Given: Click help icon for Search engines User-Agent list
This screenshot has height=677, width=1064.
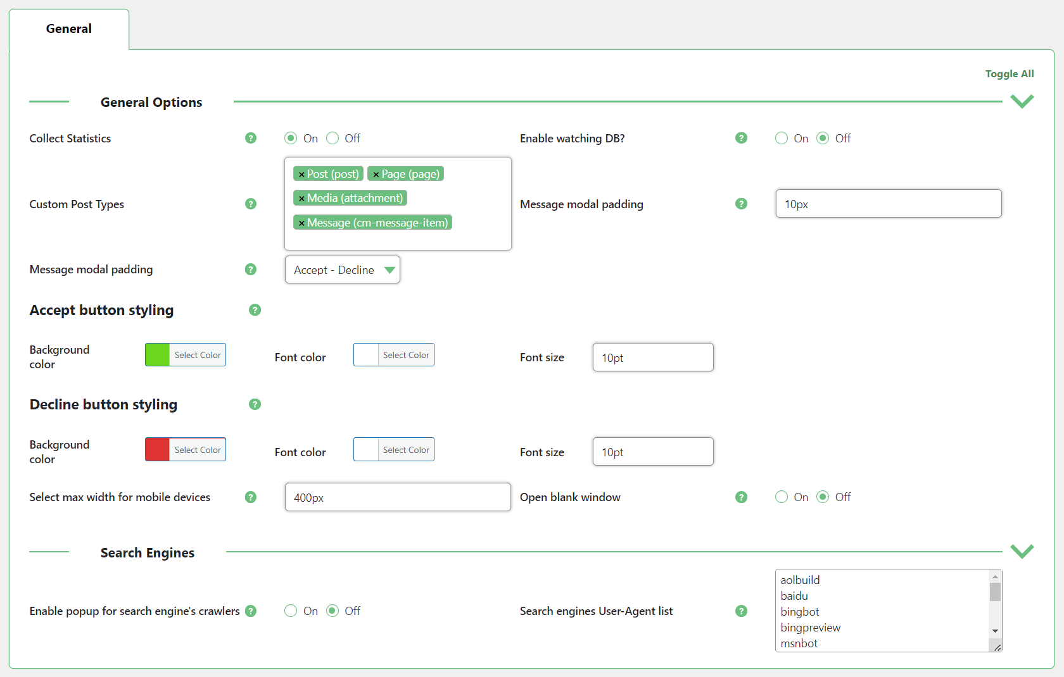Looking at the screenshot, I should 741,611.
